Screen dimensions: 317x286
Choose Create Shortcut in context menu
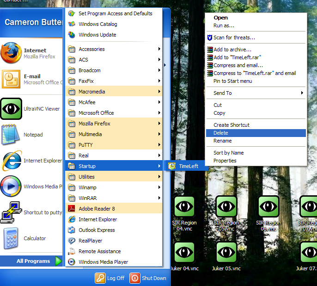coord(256,125)
